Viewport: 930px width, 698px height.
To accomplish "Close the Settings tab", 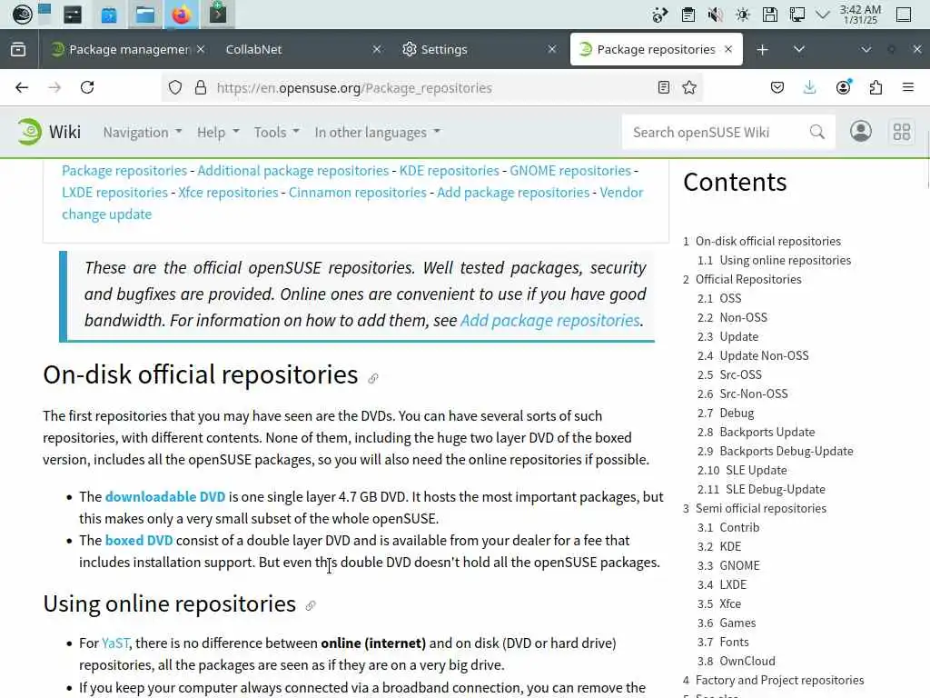I will pos(552,50).
